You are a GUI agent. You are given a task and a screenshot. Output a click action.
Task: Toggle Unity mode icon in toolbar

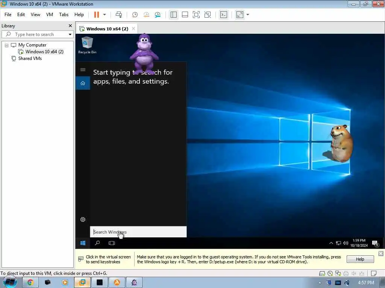tap(208, 15)
